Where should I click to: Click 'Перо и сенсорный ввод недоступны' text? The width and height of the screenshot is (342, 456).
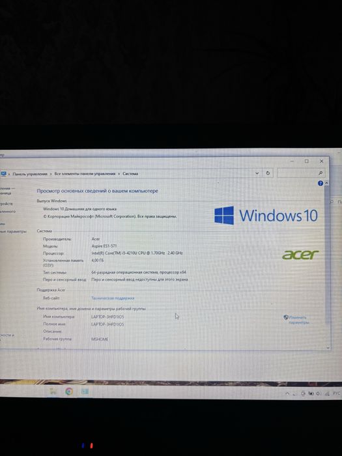click(125, 279)
